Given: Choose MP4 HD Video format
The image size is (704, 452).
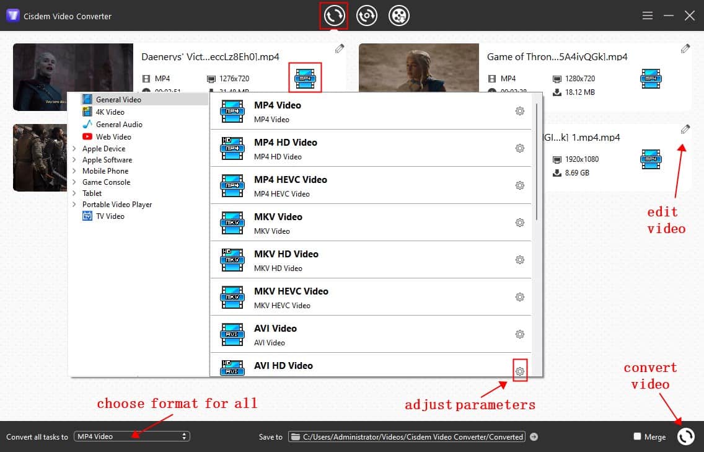Looking at the screenshot, I should pos(371,148).
